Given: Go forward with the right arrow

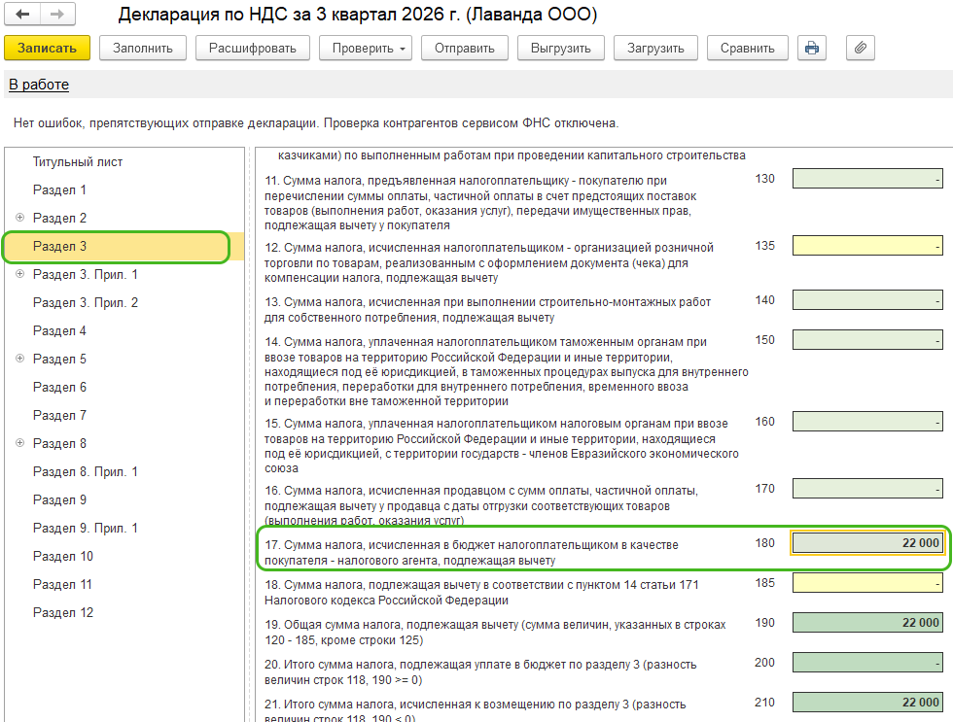Looking at the screenshot, I should coord(57,14).
